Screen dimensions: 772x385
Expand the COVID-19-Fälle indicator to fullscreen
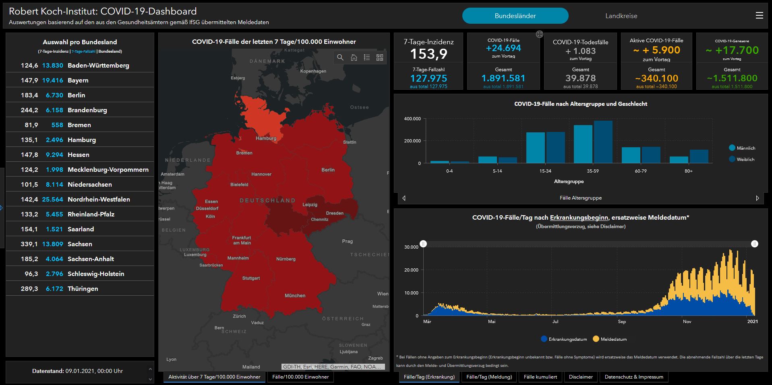[x=540, y=35]
